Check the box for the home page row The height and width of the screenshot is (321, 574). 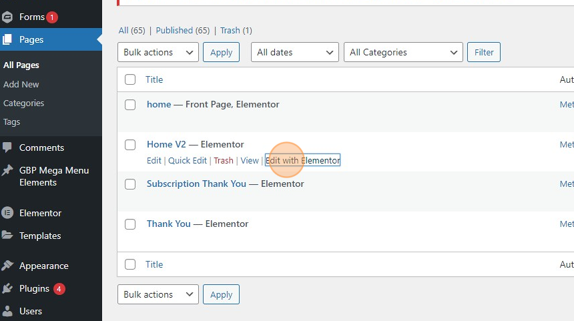[x=130, y=105]
